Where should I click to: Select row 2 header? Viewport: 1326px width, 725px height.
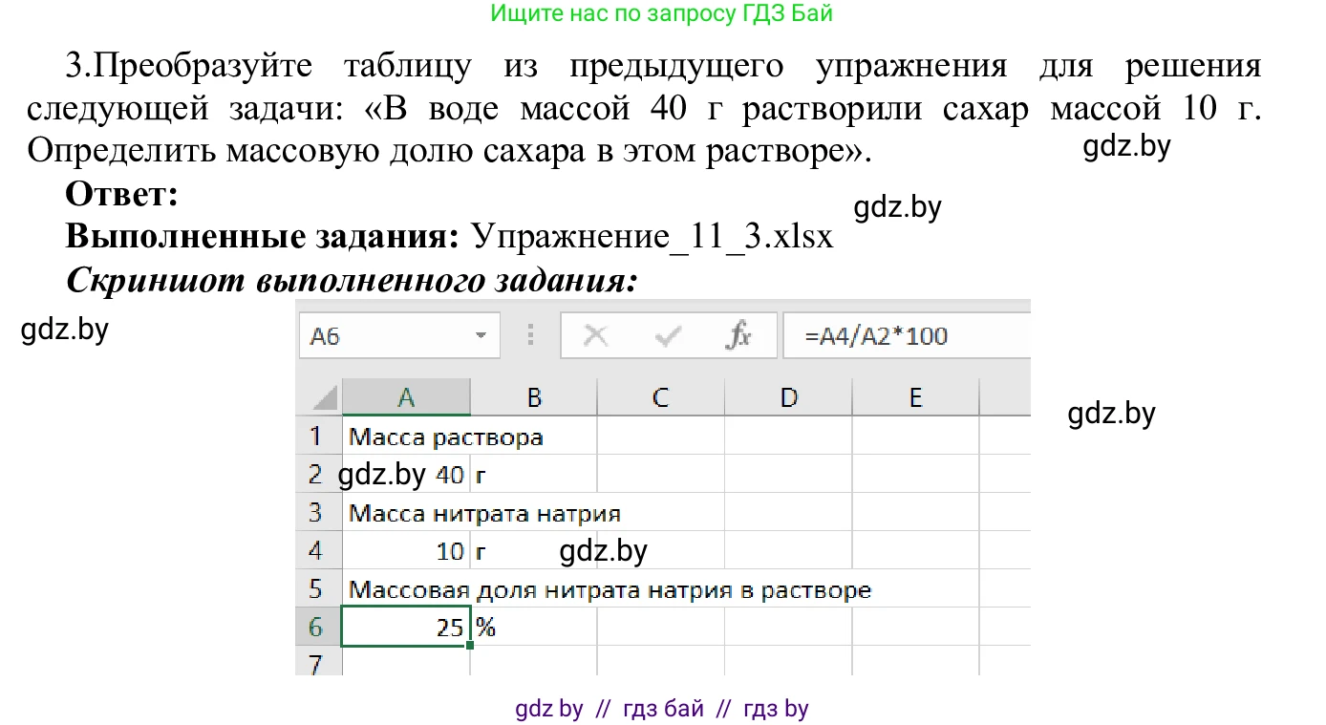(318, 474)
